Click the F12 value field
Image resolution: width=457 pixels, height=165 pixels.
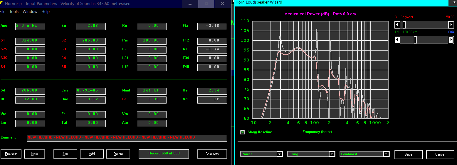tap(212, 41)
